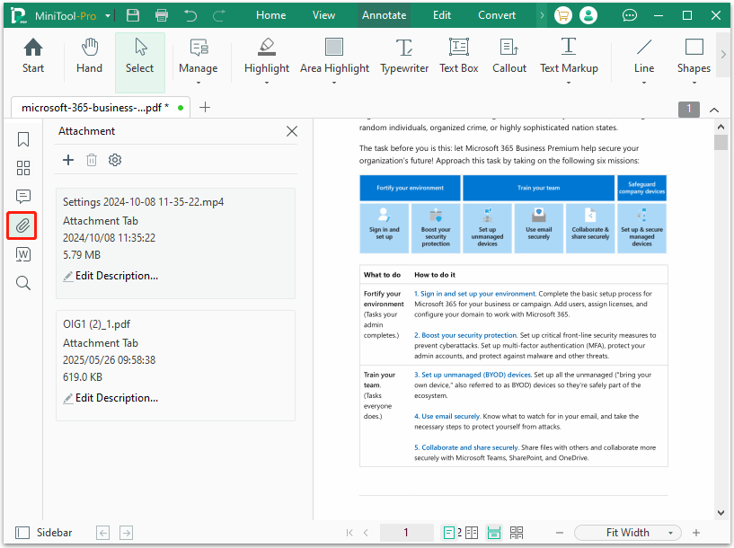Go to the Start home tool
The width and height of the screenshot is (734, 548).
(x=33, y=56)
